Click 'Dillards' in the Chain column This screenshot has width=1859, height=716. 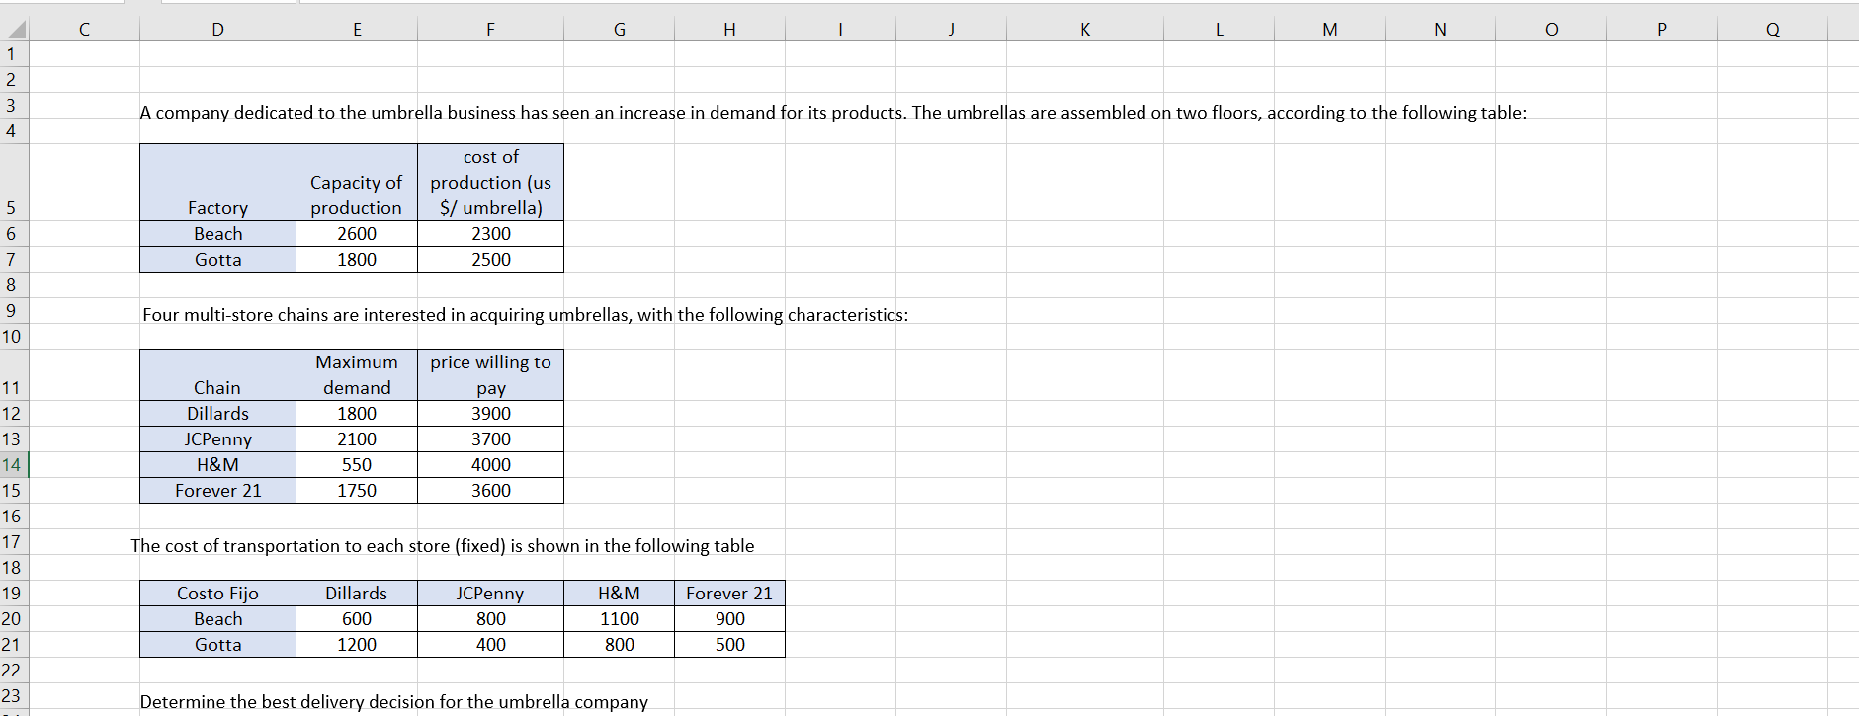click(x=217, y=413)
